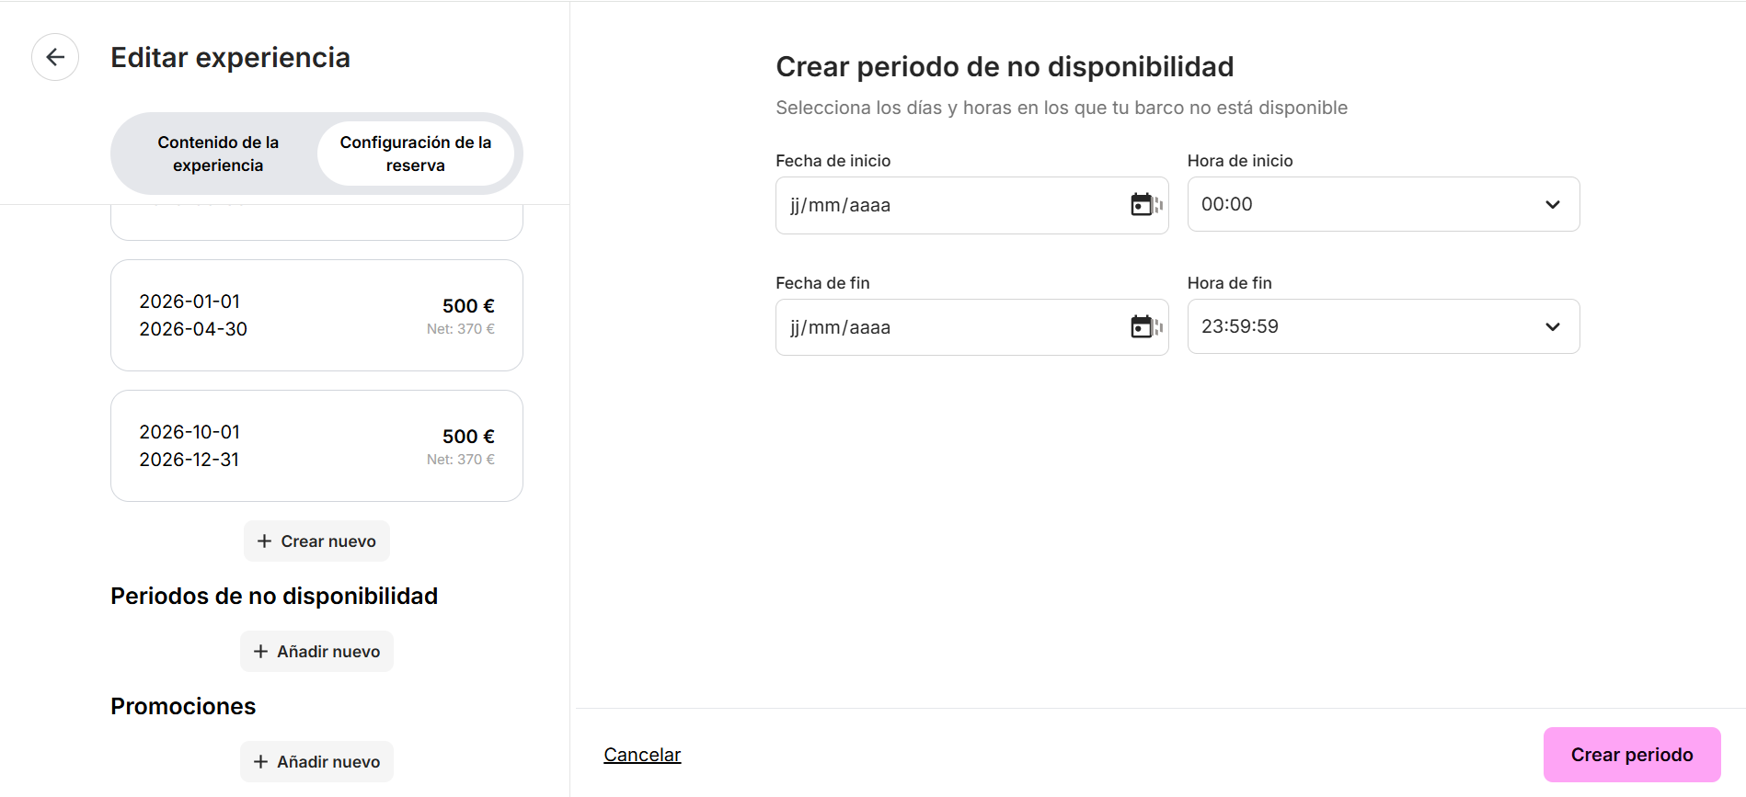Viewport: 1746px width, 797px height.
Task: Focus the Fecha de inicio date field
Action: 972,205
